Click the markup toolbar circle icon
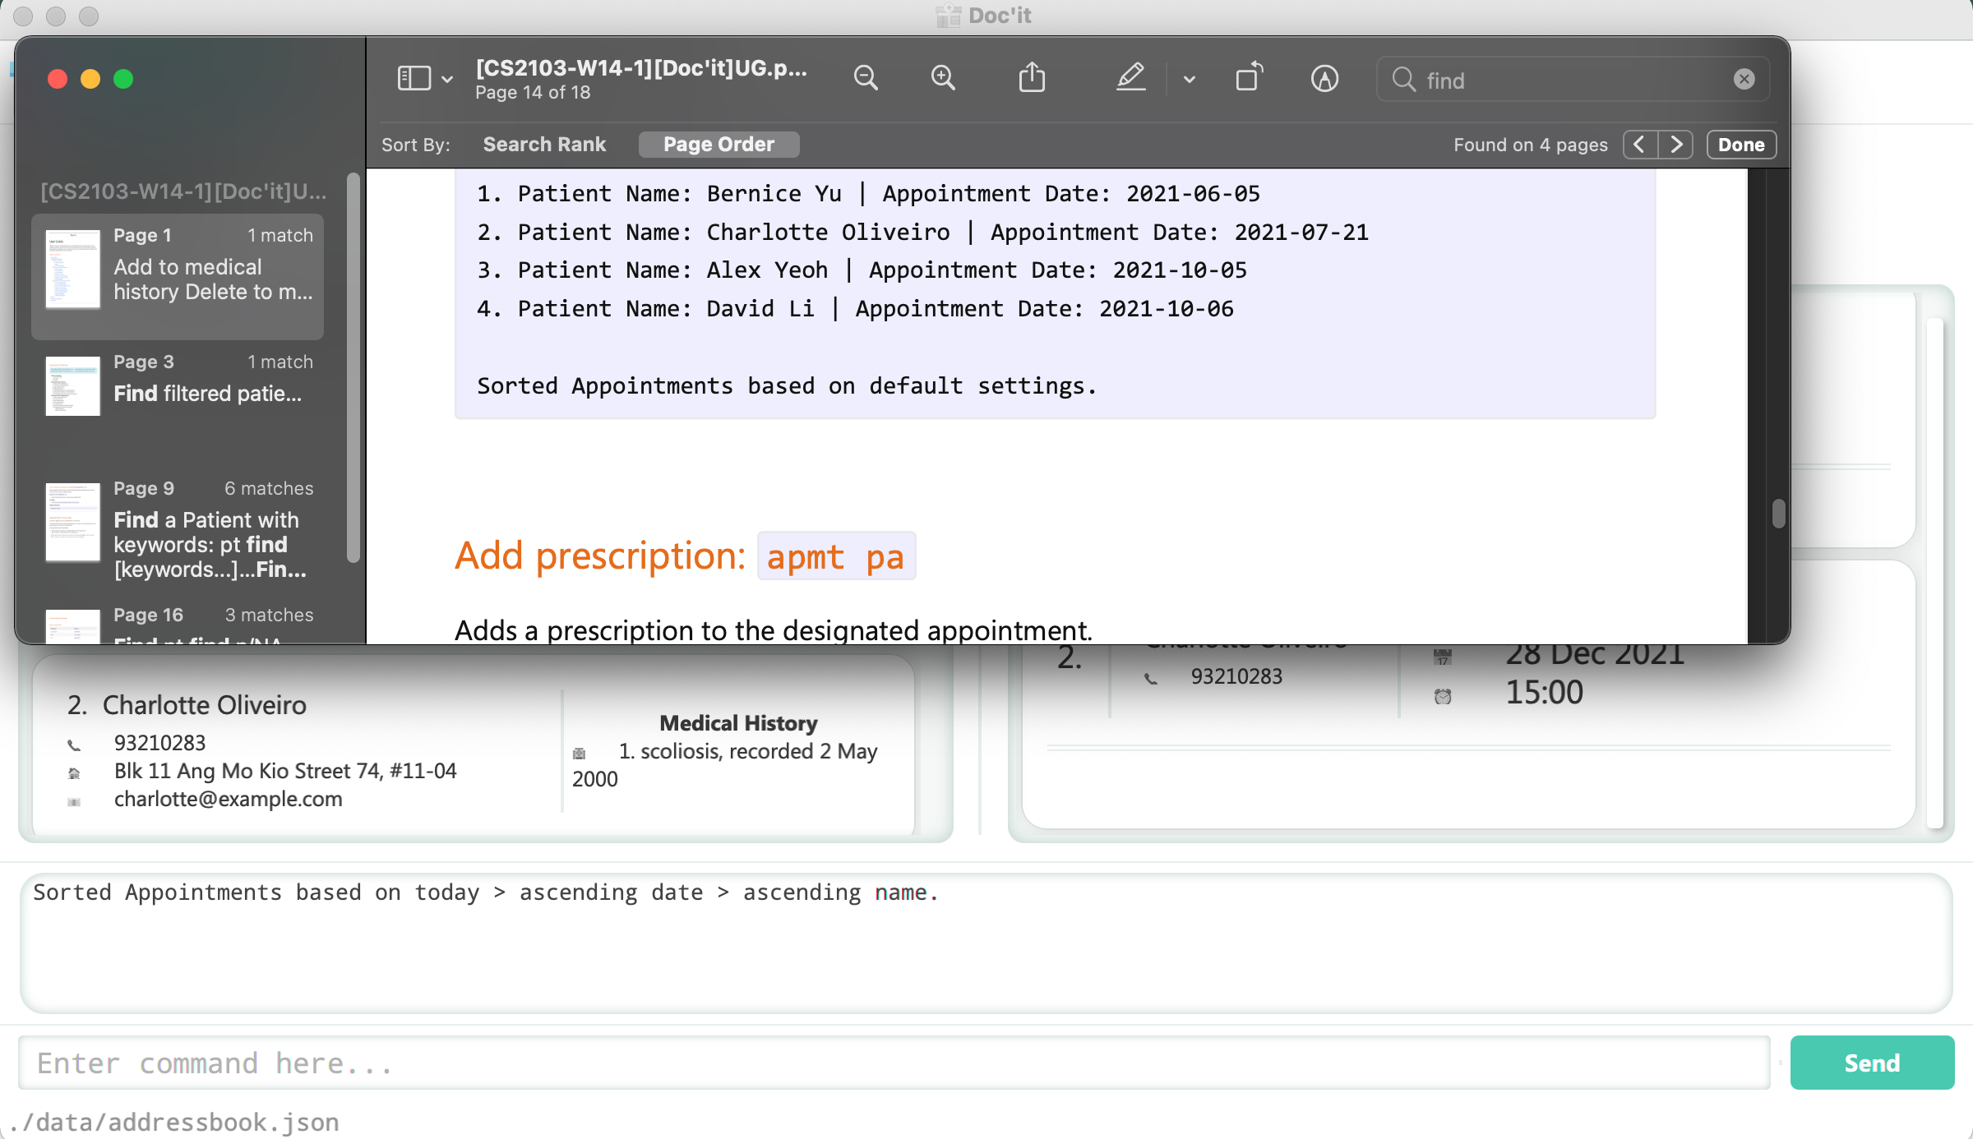This screenshot has width=1973, height=1139. [1324, 78]
